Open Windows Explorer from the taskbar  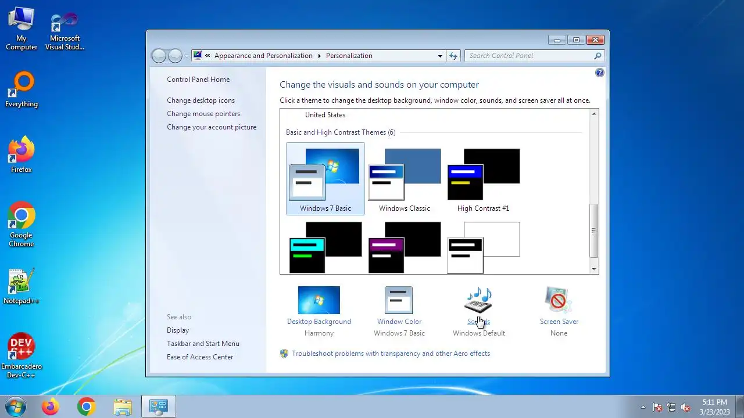[123, 406]
